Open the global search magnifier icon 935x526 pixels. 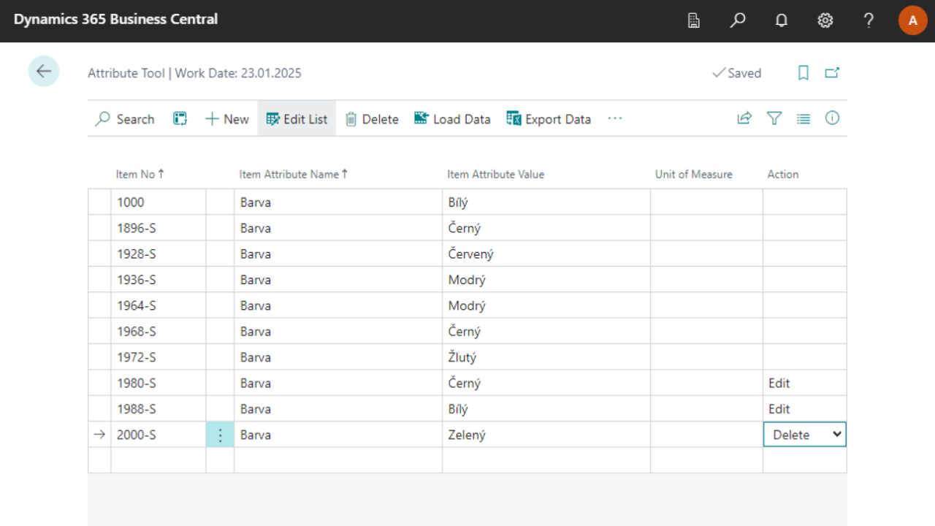click(x=738, y=20)
